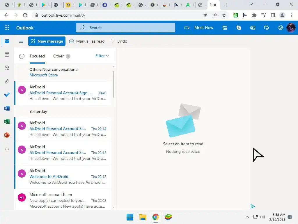This screenshot has height=224, width=298.
Task: Open the Chrome extensions puzzle icon
Action: [x=254, y=15]
